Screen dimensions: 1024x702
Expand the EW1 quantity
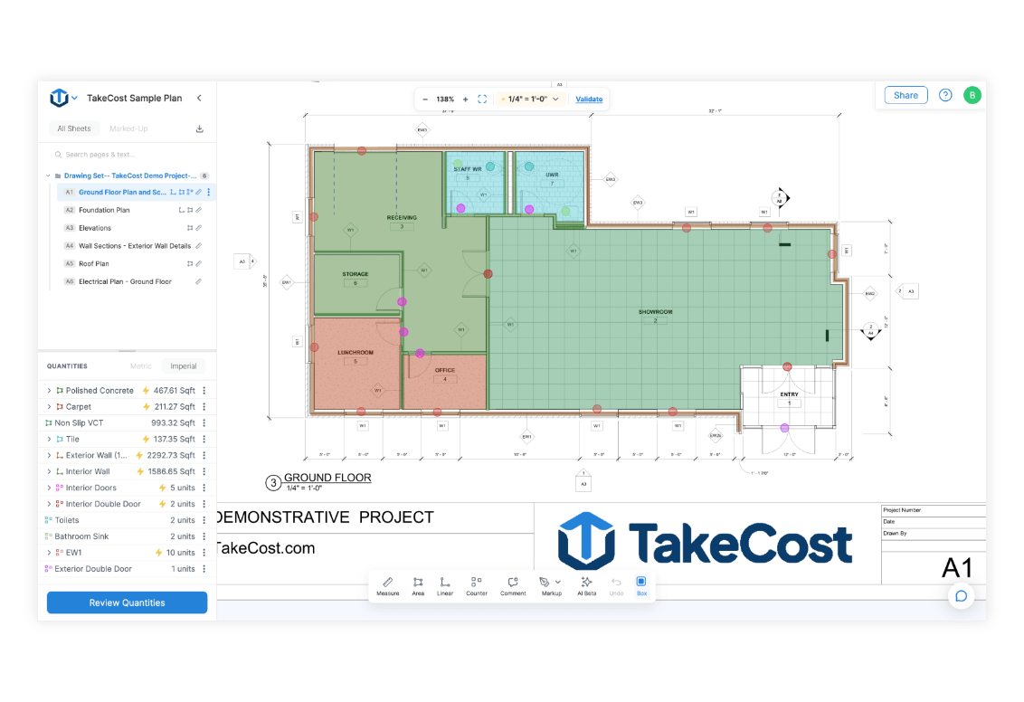49,553
